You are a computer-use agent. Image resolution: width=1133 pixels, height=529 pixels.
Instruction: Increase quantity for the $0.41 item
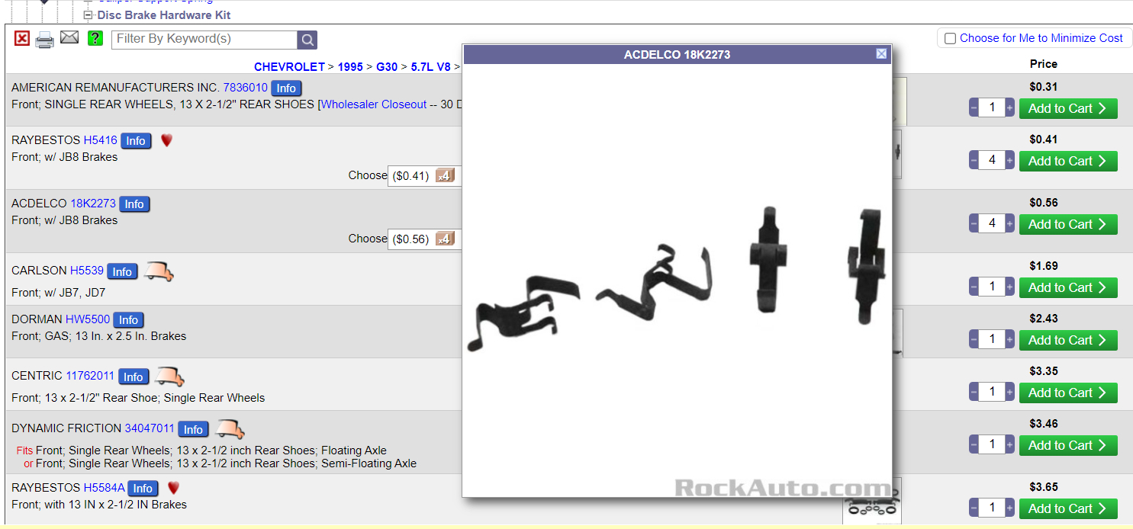coord(1009,161)
